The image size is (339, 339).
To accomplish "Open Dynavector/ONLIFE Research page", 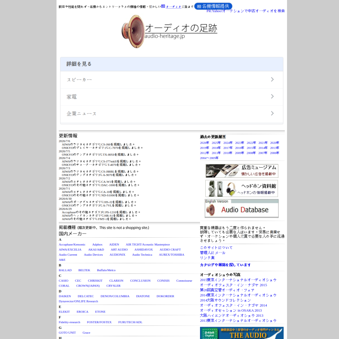I will (78, 301).
